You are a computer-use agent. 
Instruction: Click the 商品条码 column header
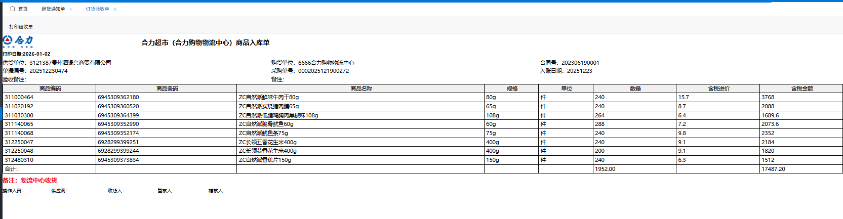click(x=167, y=89)
